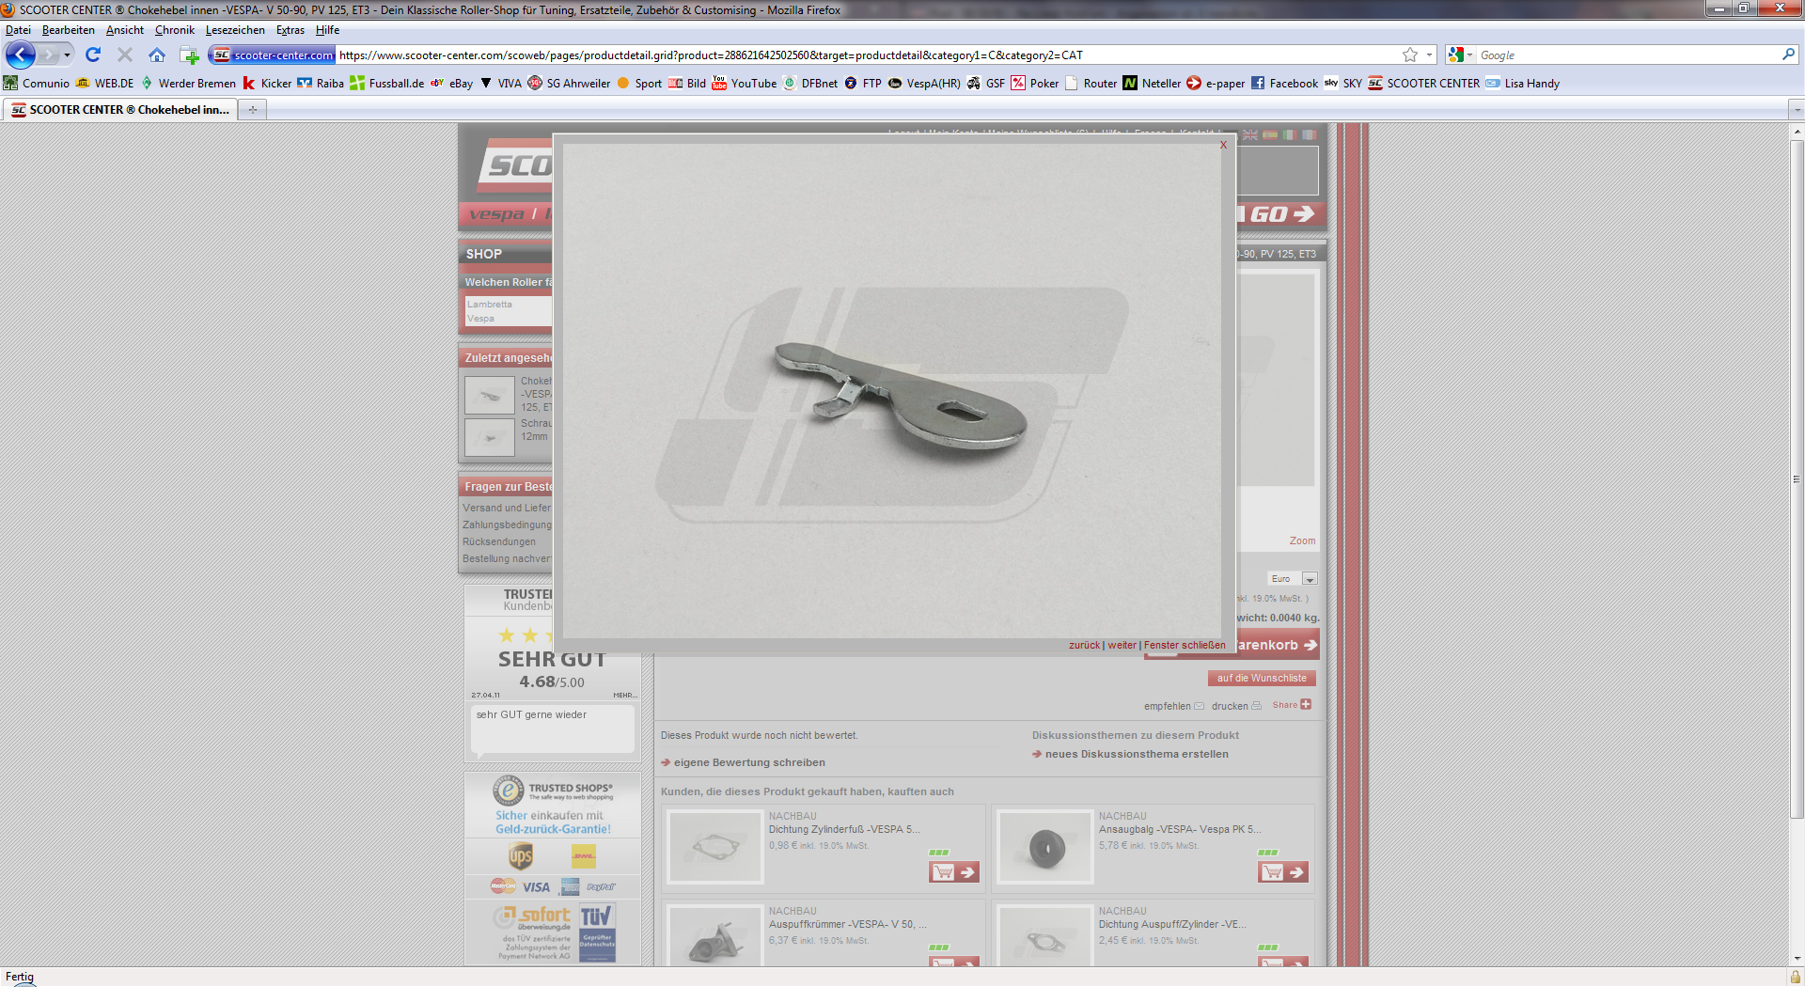Click the Fenster schließen link
Viewport: 1805px width, 987px height.
point(1185,645)
